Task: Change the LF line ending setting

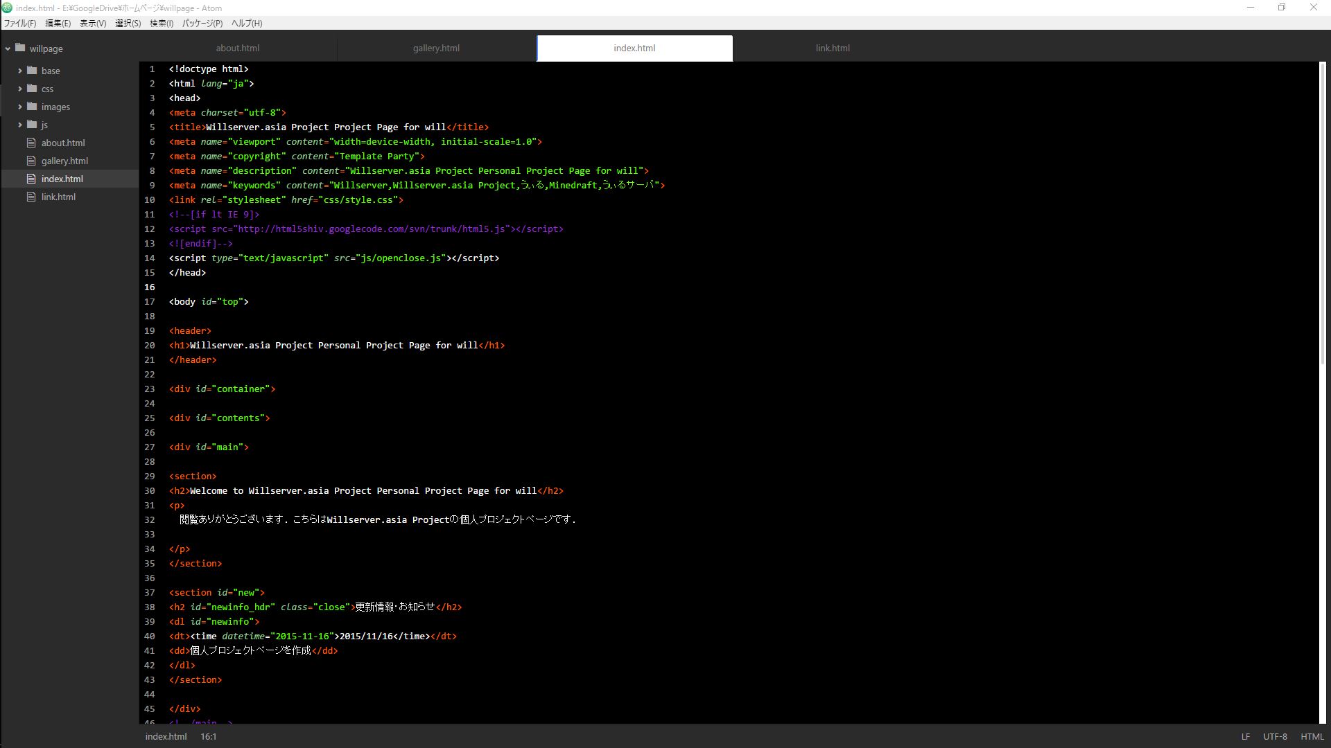Action: point(1245,736)
